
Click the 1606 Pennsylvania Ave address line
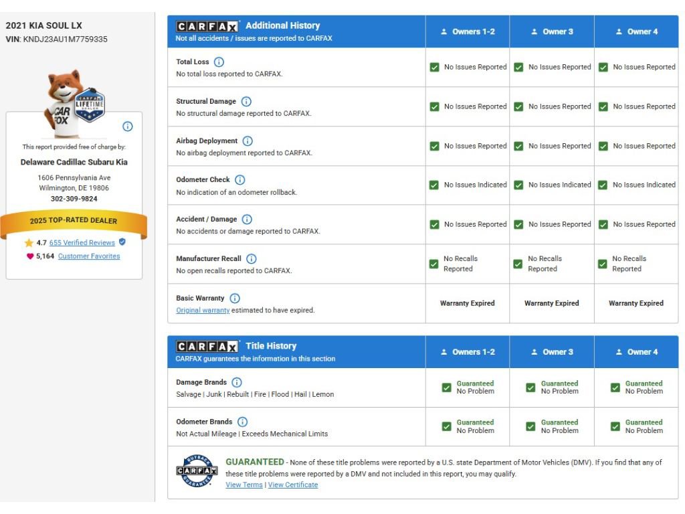click(x=74, y=178)
